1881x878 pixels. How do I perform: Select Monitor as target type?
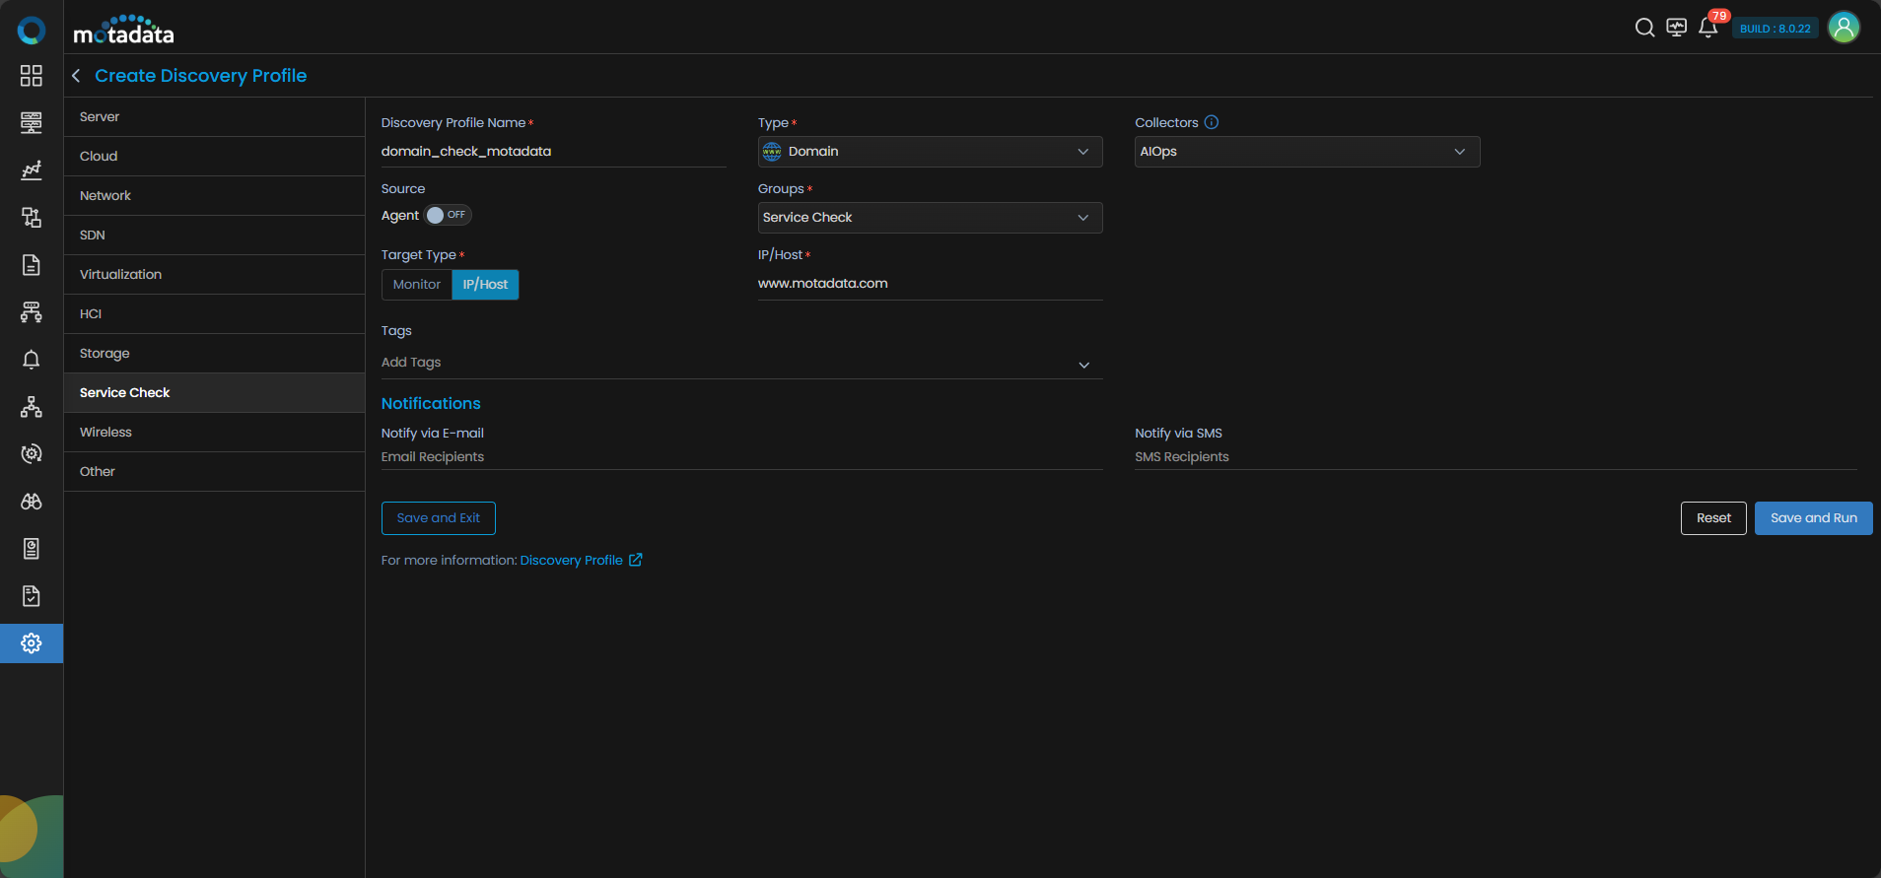tap(416, 285)
